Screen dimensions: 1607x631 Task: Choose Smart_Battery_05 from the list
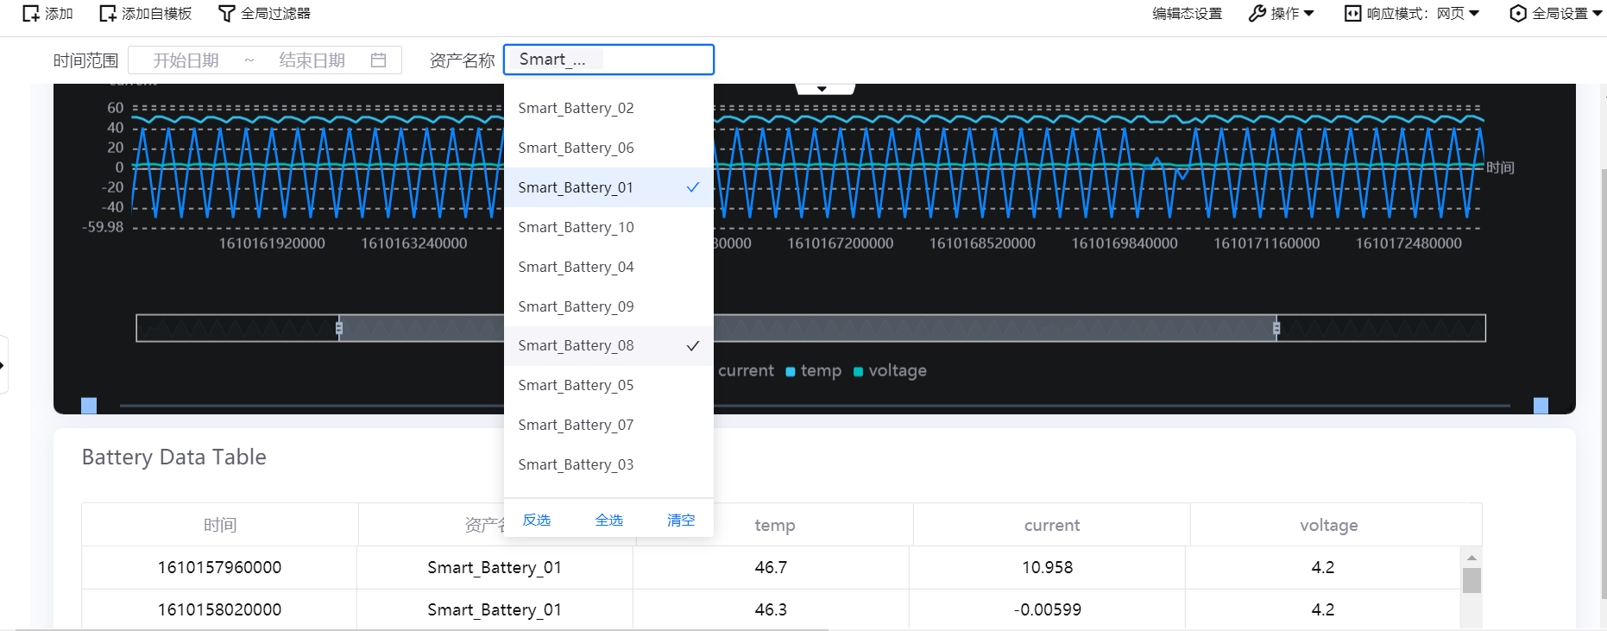click(576, 386)
